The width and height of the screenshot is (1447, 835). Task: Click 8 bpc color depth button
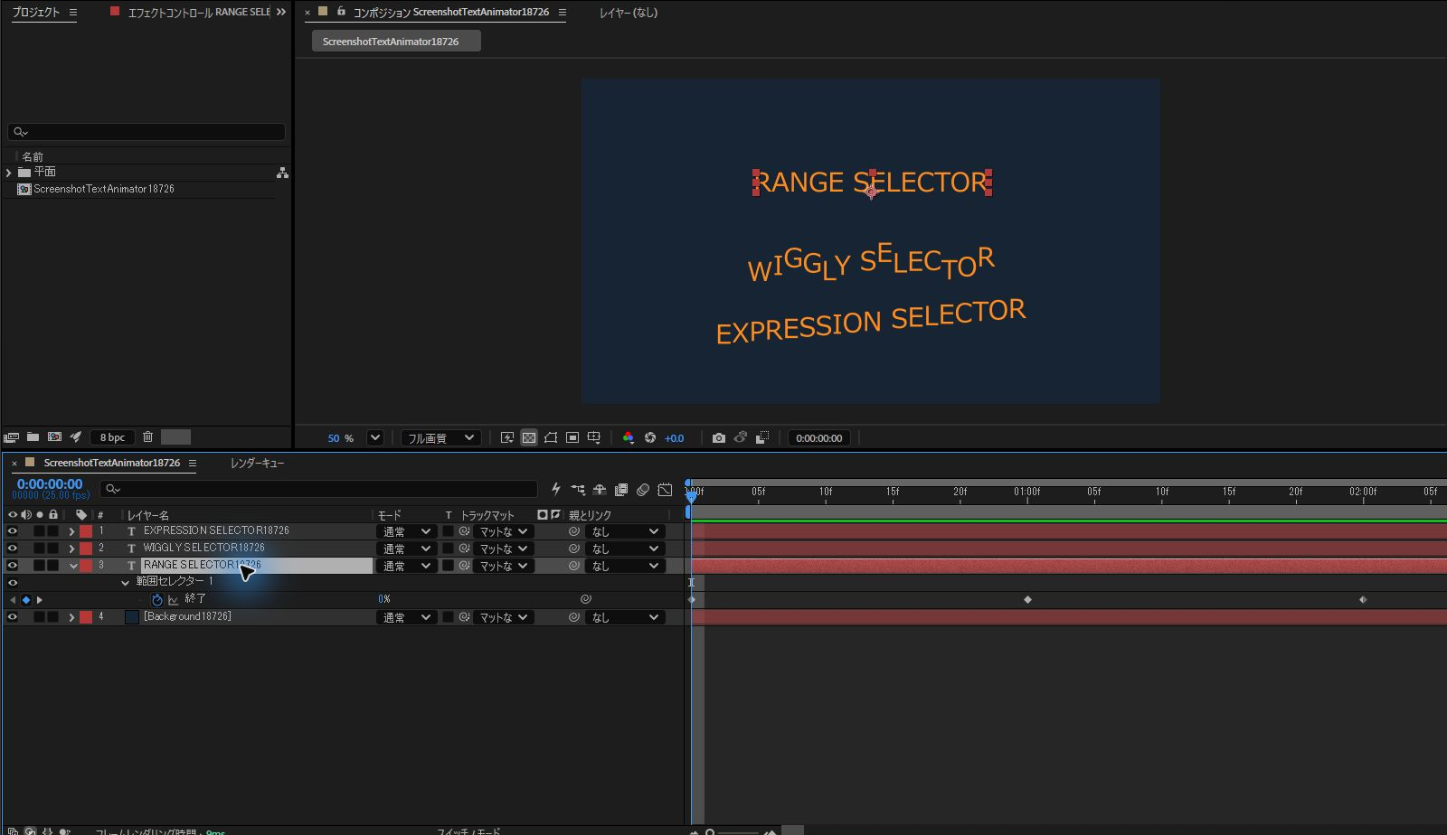point(112,437)
